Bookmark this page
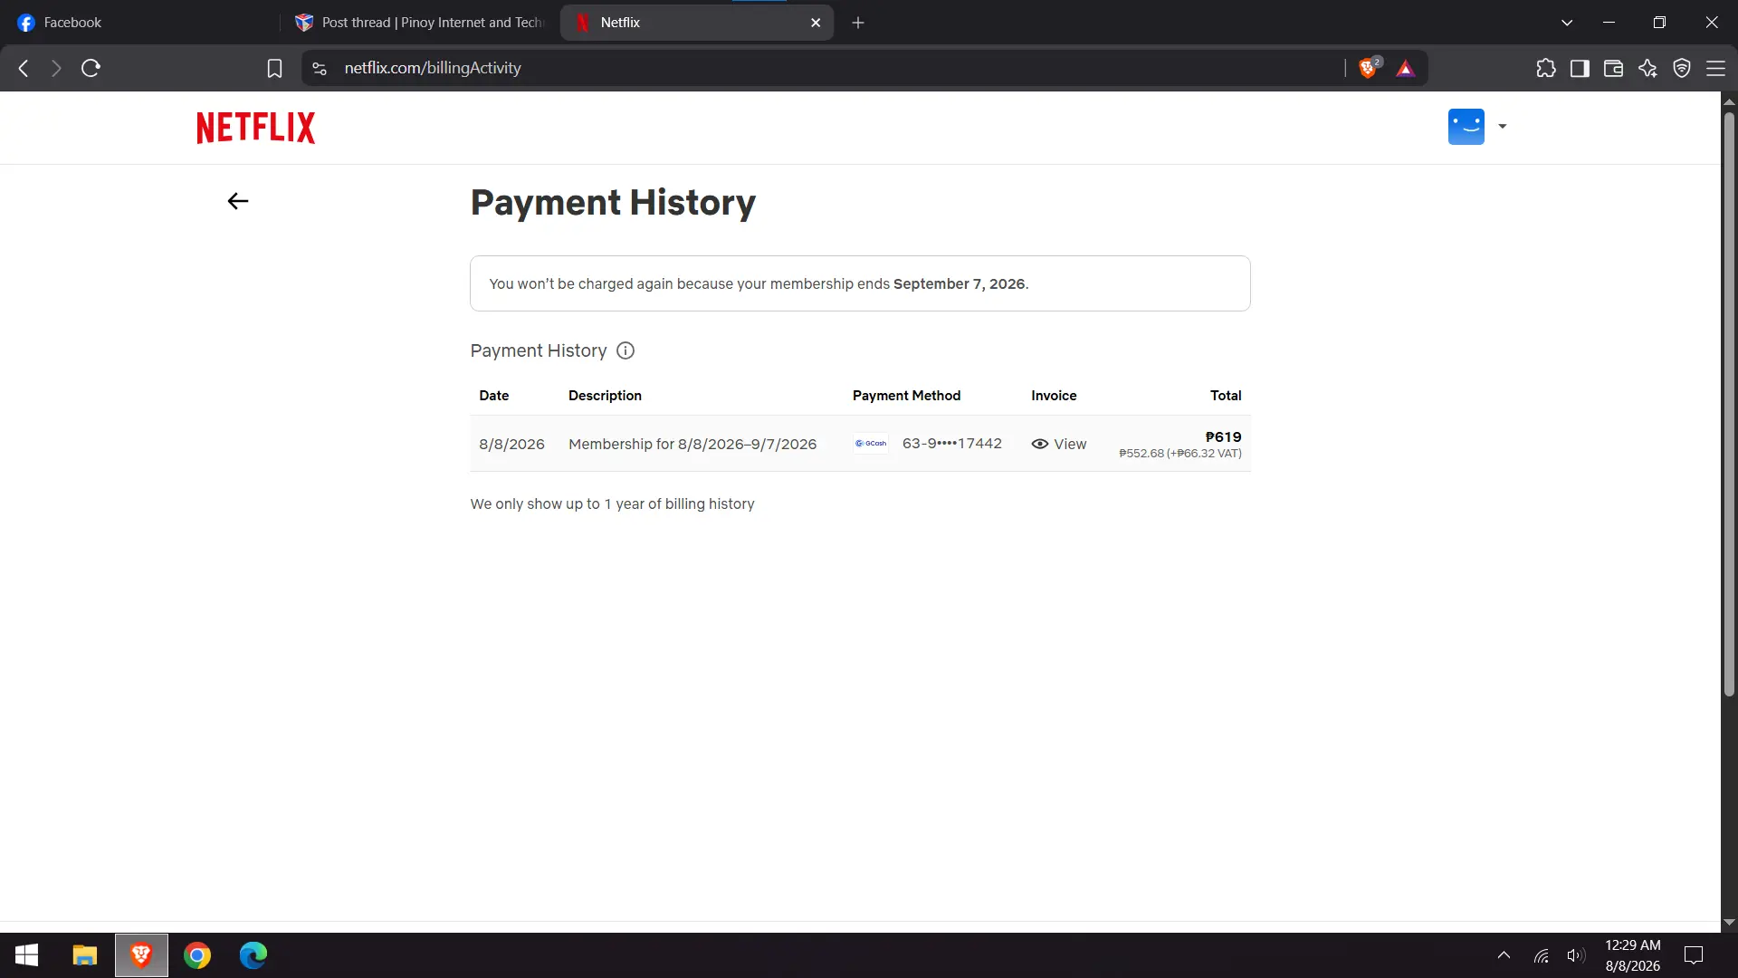1738x978 pixels. click(274, 68)
